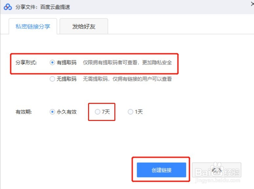Viewport: 254px width, 189px height.
Task: Switch to 私密链接分享 tab
Action: 33,26
